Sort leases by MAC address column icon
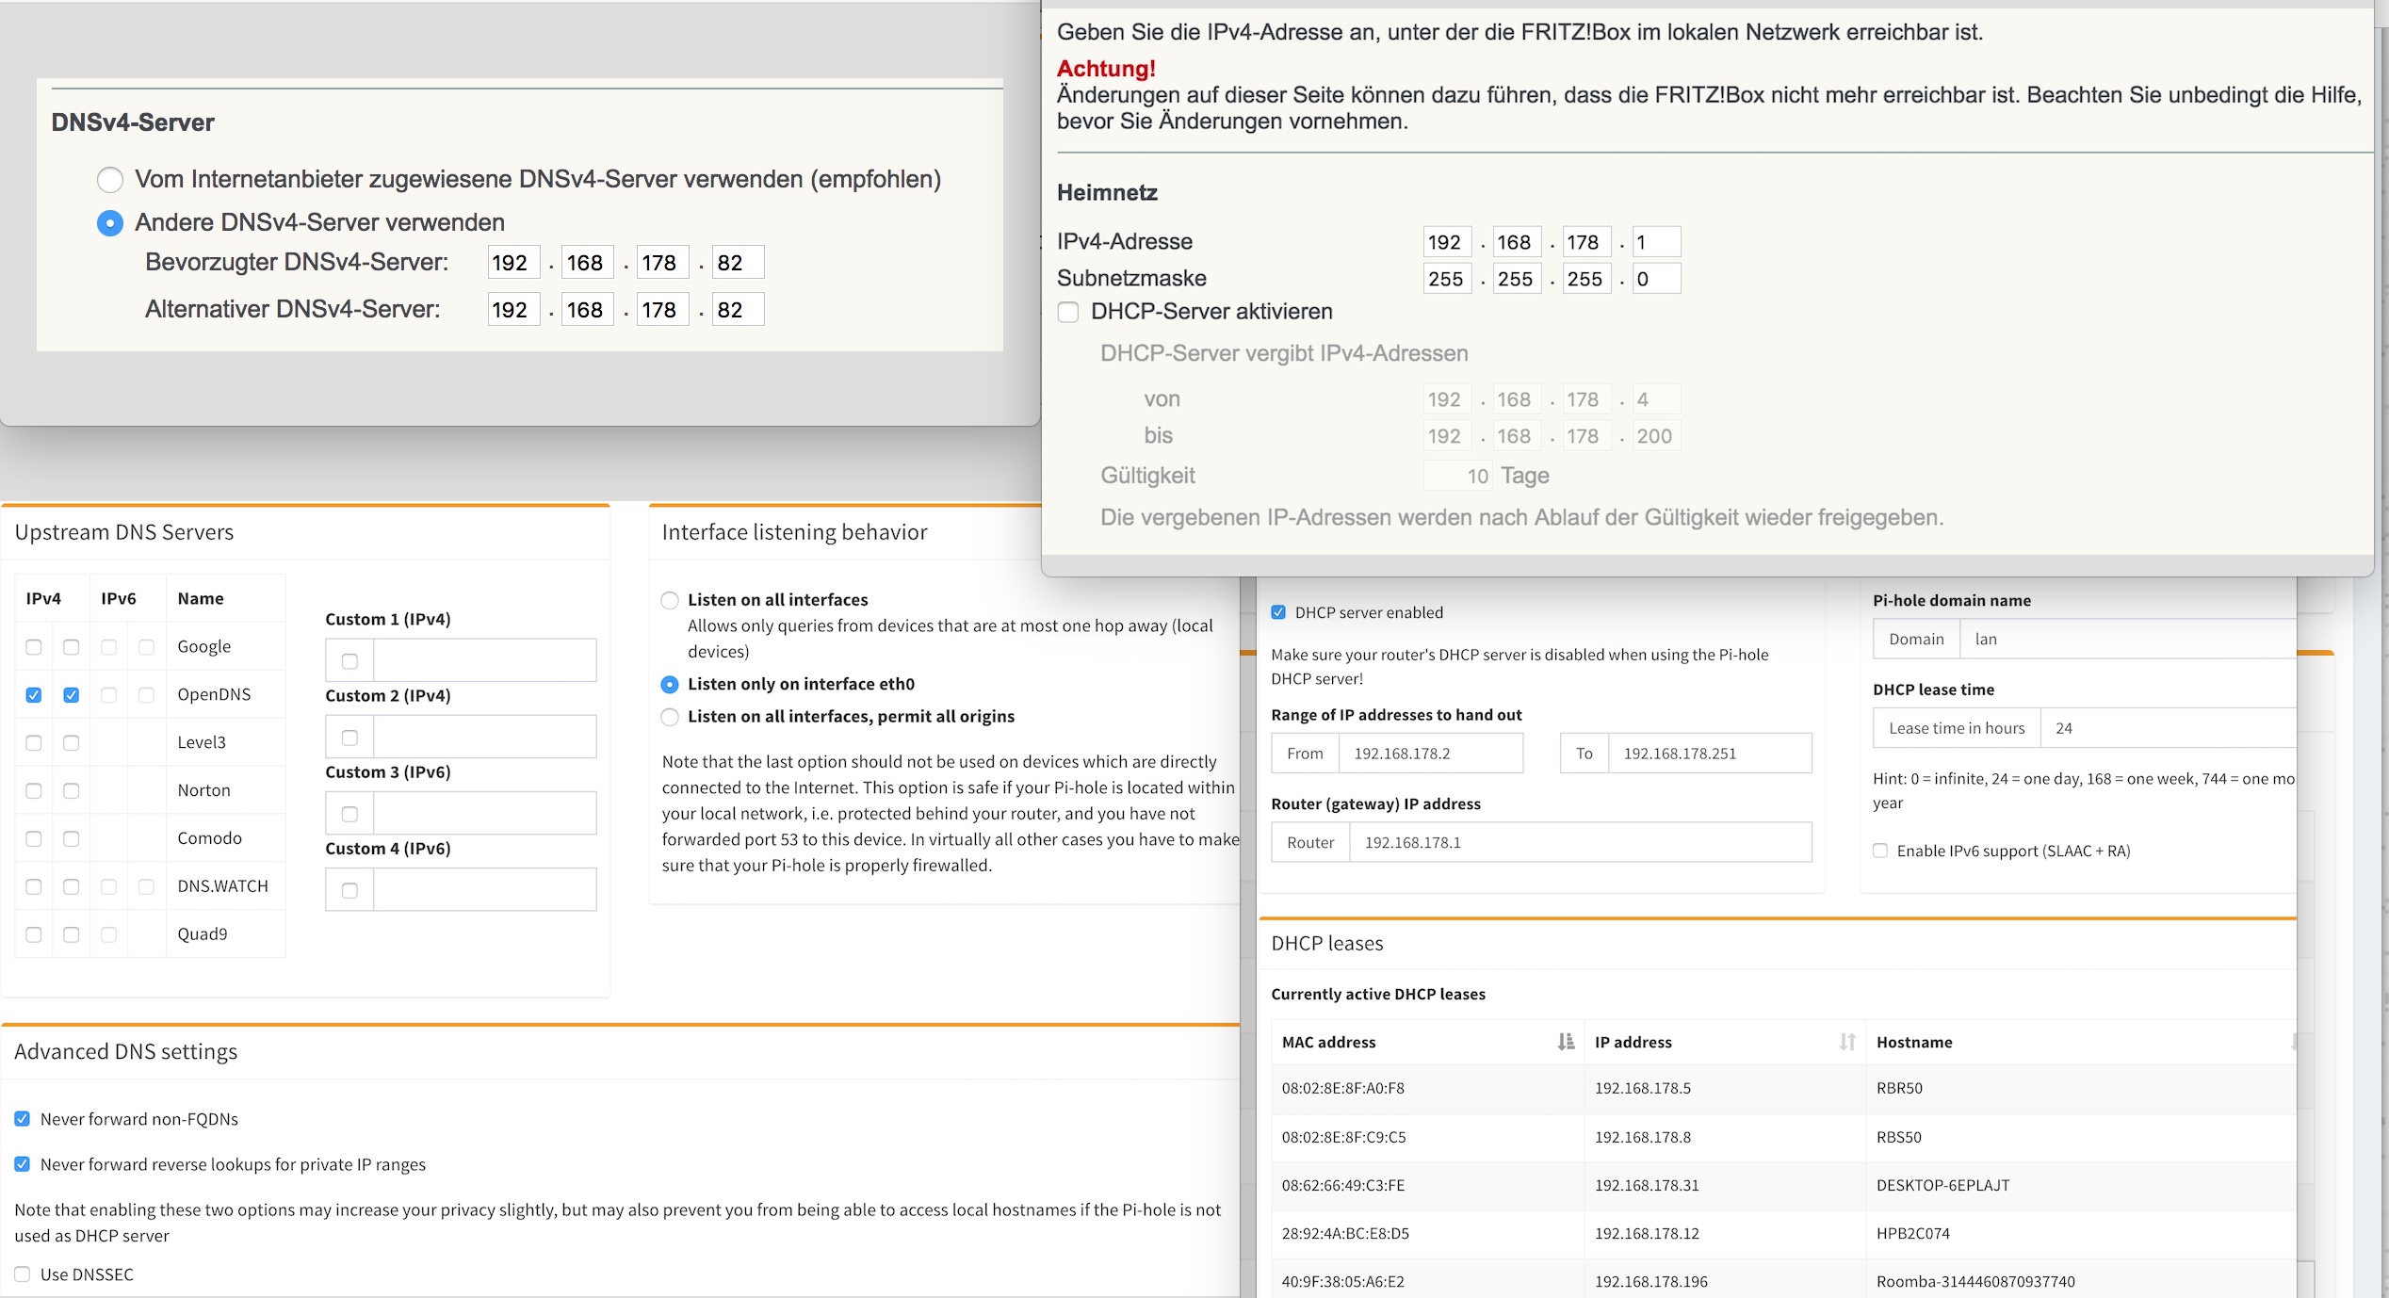Image resolution: width=2389 pixels, height=1298 pixels. pos(1566,1042)
